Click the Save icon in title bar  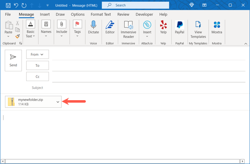8,5
